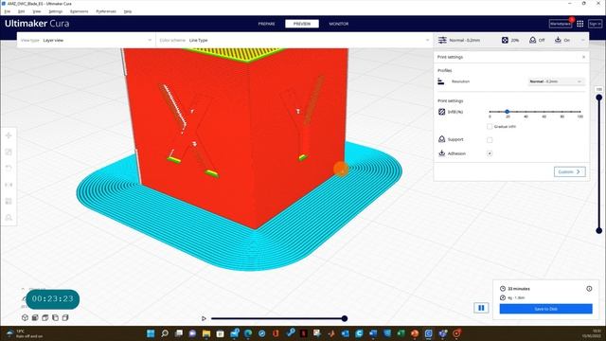
Task: Click the support Off icon in settings bar
Action: pos(532,40)
